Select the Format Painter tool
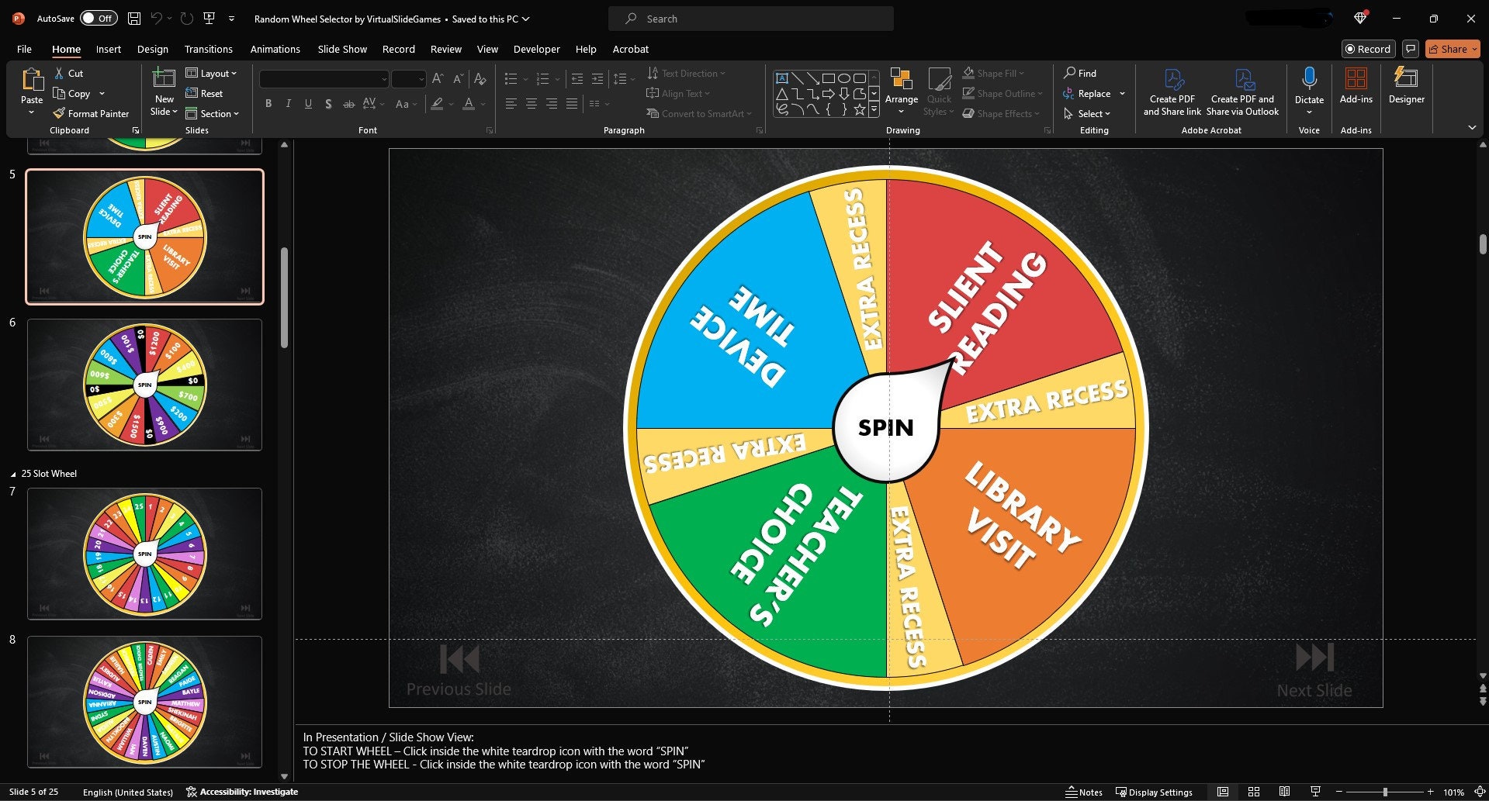This screenshot has width=1489, height=801. (91, 113)
